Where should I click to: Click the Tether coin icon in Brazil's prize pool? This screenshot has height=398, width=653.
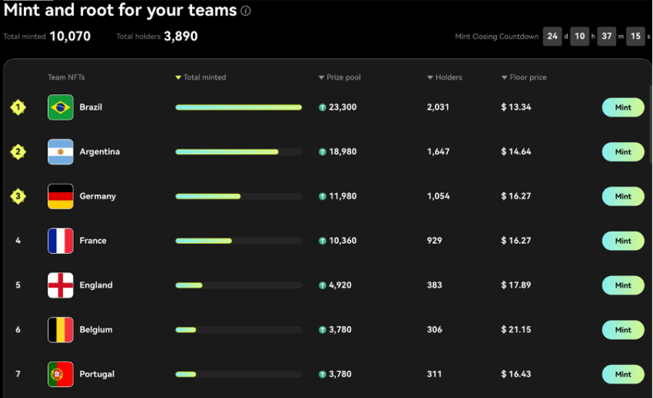[x=323, y=107]
